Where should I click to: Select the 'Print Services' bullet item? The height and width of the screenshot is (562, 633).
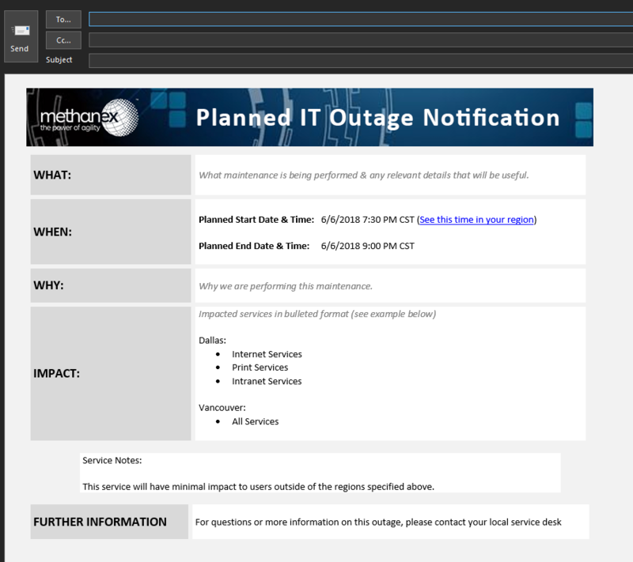tap(260, 368)
